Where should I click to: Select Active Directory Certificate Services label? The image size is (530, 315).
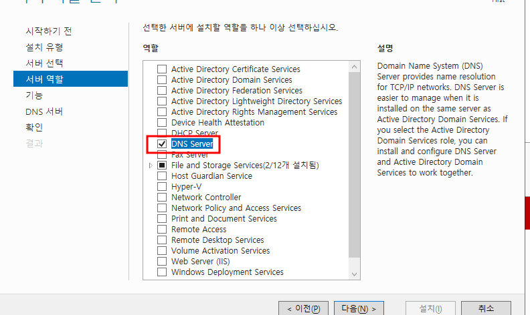[x=236, y=69]
